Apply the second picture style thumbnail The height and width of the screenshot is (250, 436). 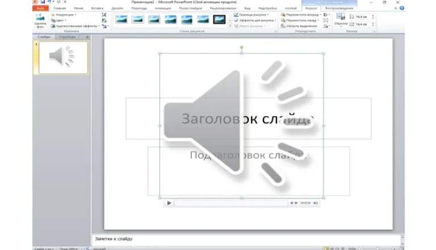click(137, 19)
